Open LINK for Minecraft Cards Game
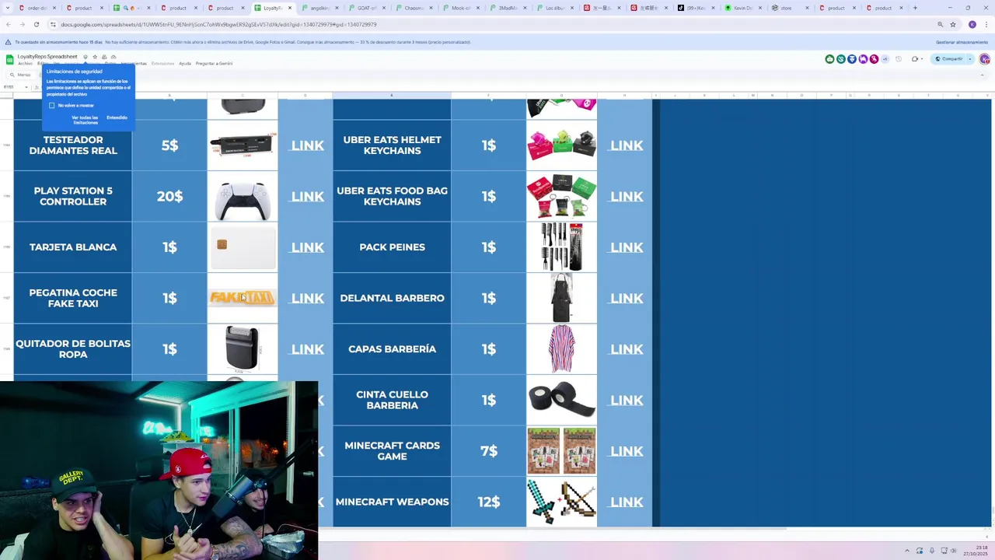 click(x=627, y=451)
